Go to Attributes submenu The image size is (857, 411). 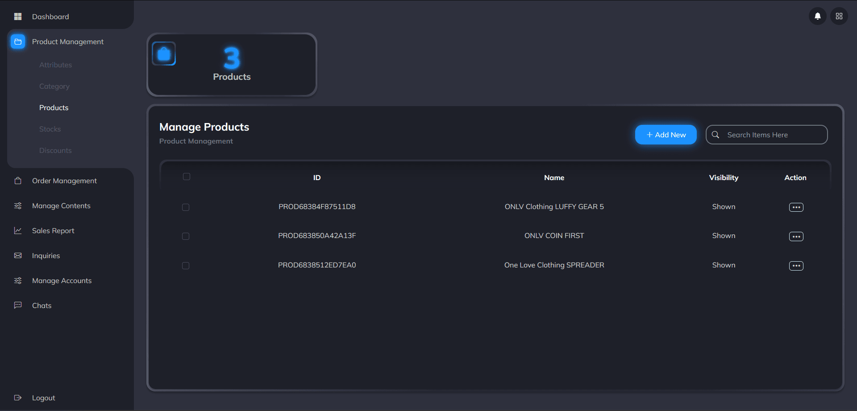[x=55, y=65]
